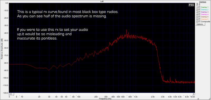This screenshot has height=100, width=211.
Task: Click the Overlays heading link
Action: [x=203, y=2]
